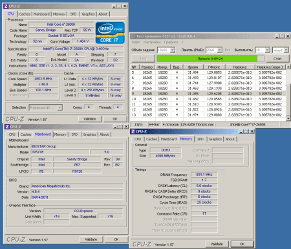This screenshot has height=249, width=291.
Task: Click the LinX title bar icon
Action: 133,36
